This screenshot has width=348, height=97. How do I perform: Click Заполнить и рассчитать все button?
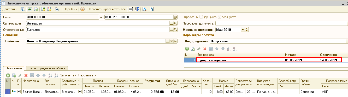(x=107, y=9)
